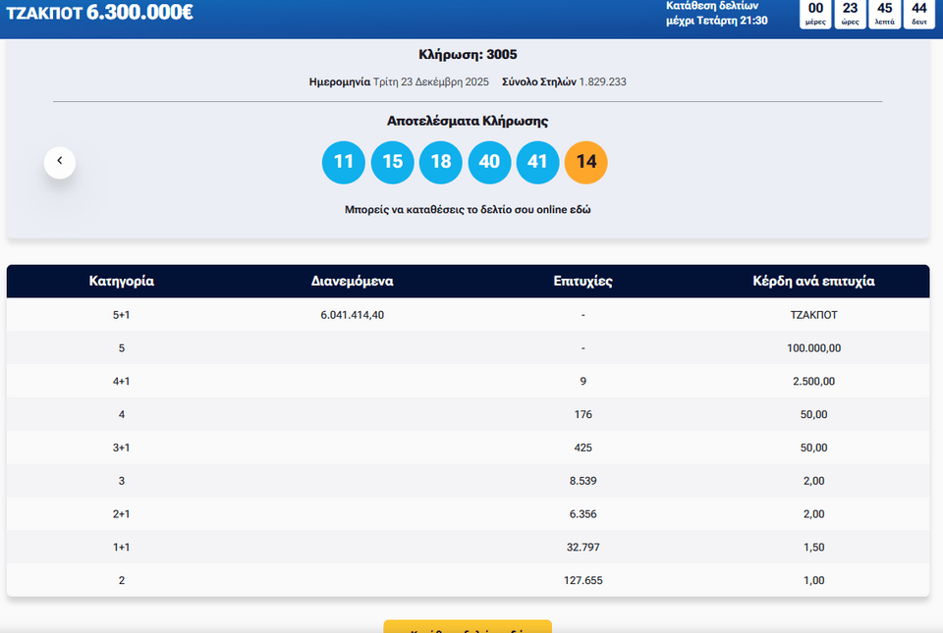Click the Κέρδη ανά επιτυχία header
943x633 pixels.
pos(813,282)
